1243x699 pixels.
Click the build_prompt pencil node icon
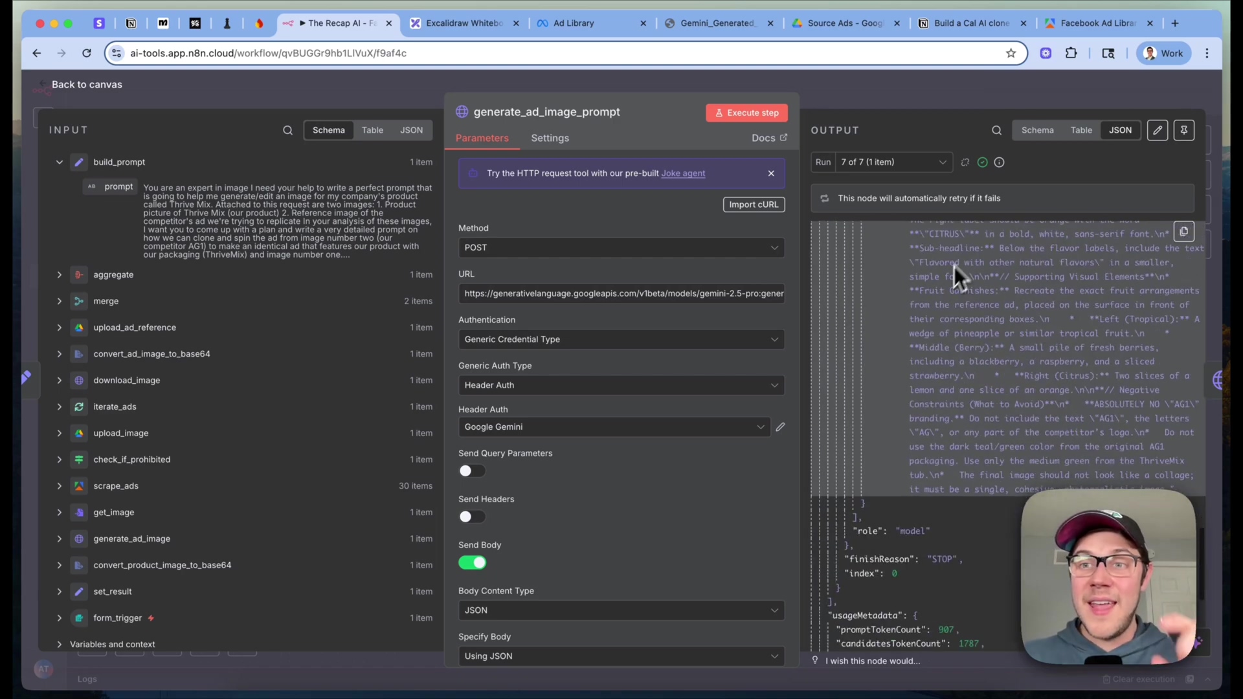pos(79,162)
